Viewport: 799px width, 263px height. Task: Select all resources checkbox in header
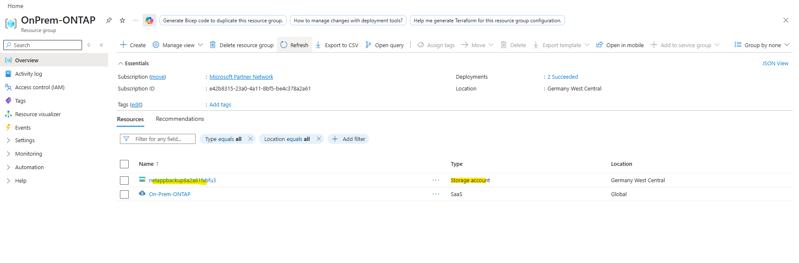pyautogui.click(x=124, y=164)
